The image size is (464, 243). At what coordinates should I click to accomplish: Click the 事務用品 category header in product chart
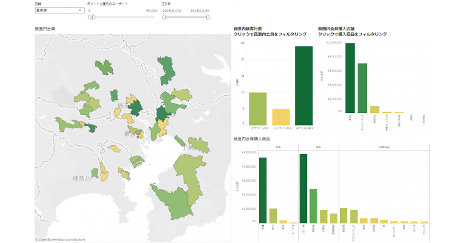click(384, 147)
